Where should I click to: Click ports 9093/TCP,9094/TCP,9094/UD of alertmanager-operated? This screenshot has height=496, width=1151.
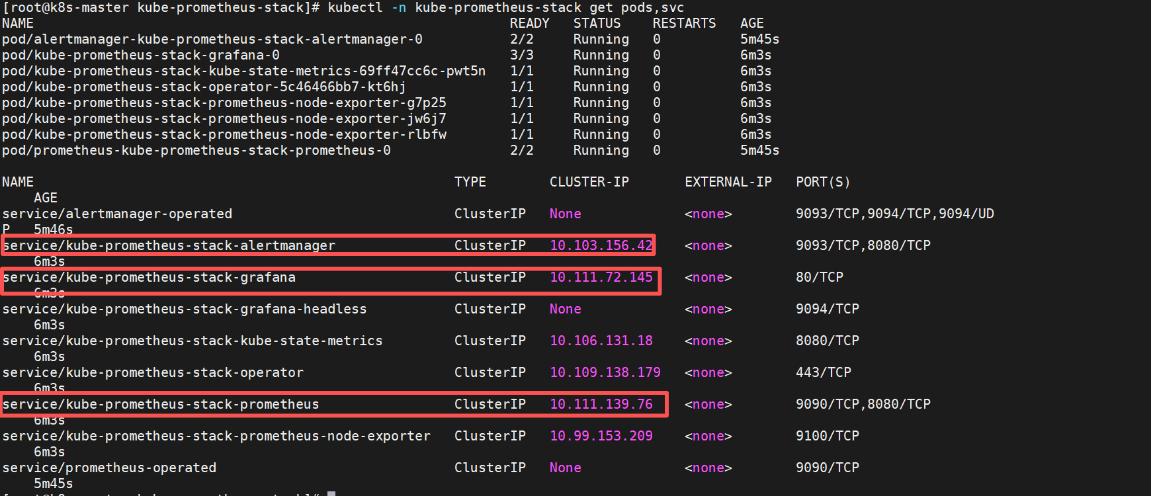895,214
